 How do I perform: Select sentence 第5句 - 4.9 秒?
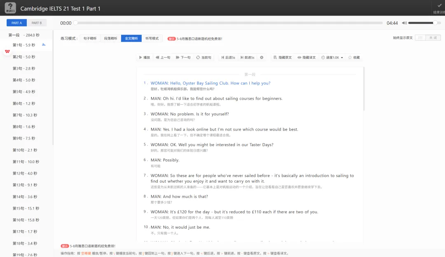point(24,92)
